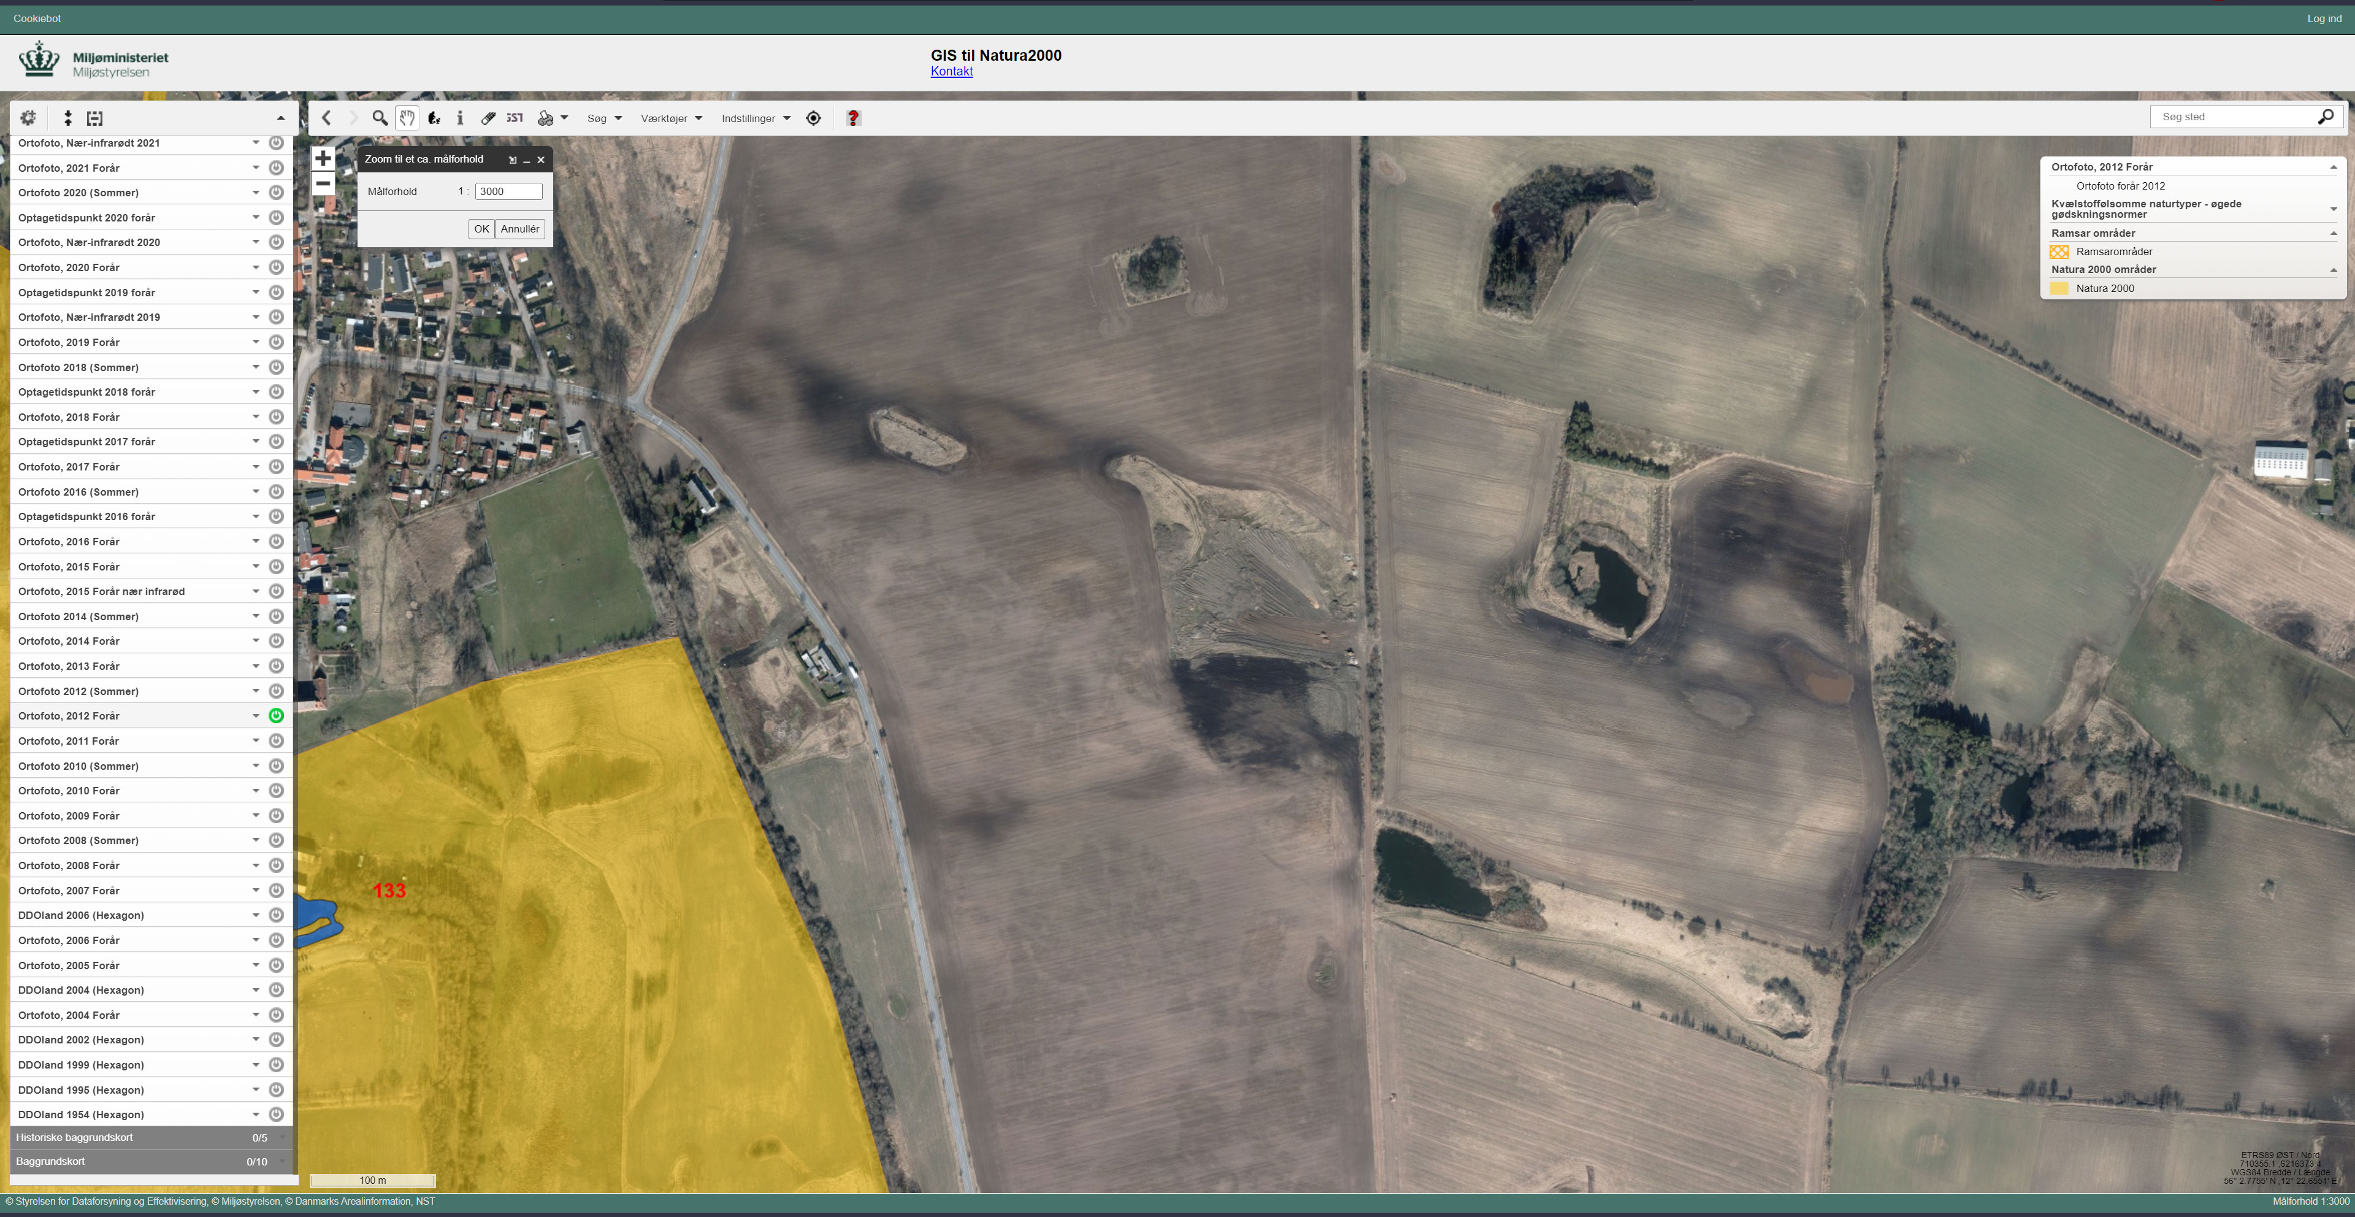Screen dimensions: 2355x1217
Task: Collapse the Ramsar områder legend section
Action: pos(2333,233)
